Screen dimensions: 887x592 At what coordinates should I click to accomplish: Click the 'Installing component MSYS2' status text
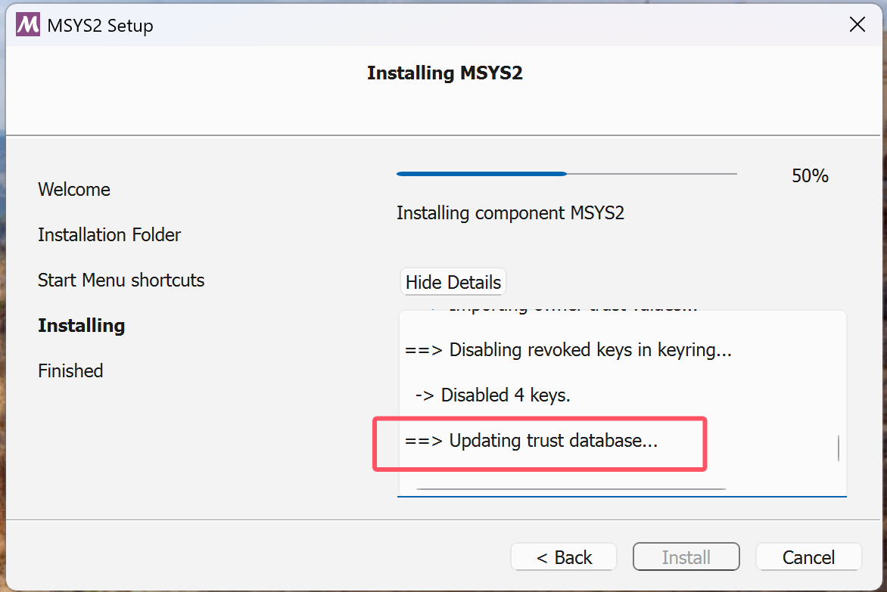click(x=510, y=213)
